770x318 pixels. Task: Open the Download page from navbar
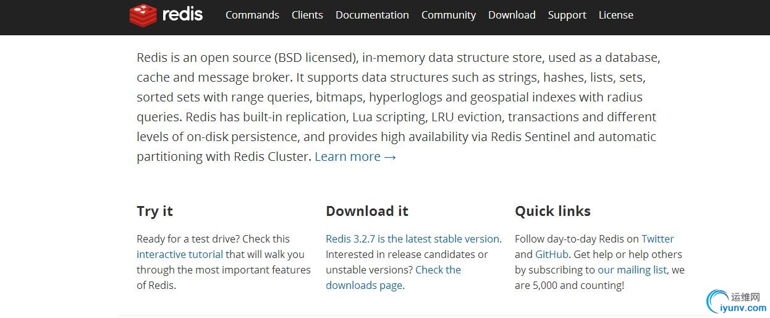(512, 15)
